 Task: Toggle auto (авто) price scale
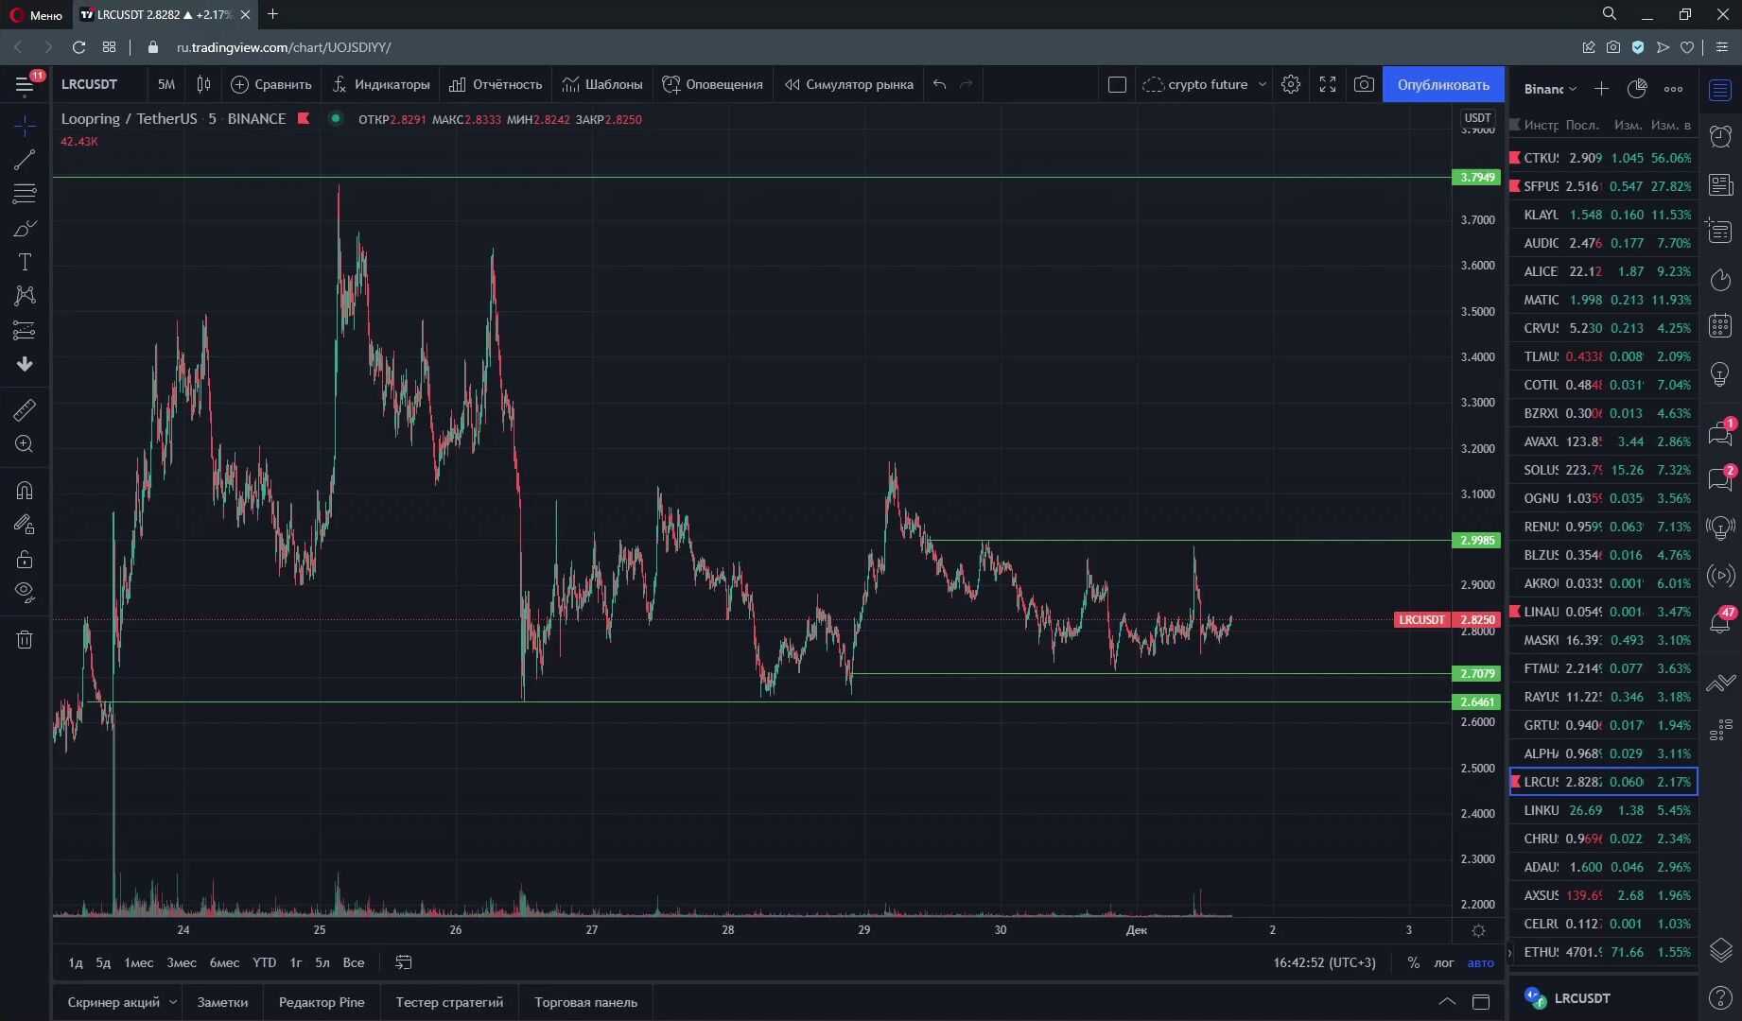(x=1481, y=962)
